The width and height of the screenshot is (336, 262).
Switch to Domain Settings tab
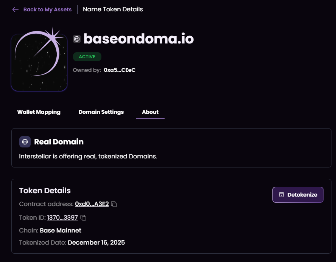[101, 112]
